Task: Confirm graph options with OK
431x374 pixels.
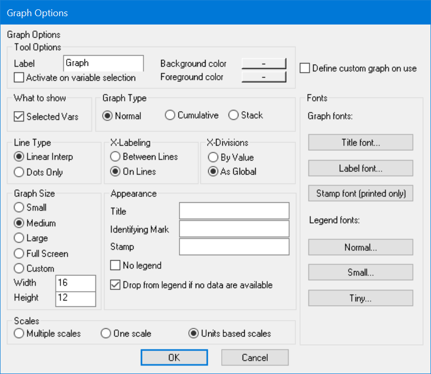Action: click(x=174, y=357)
